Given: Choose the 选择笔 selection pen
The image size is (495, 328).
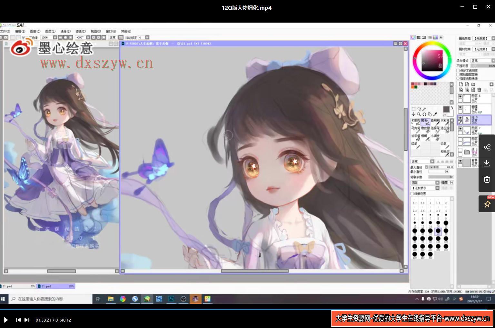Looking at the screenshot, I should pyautogui.click(x=435, y=130).
